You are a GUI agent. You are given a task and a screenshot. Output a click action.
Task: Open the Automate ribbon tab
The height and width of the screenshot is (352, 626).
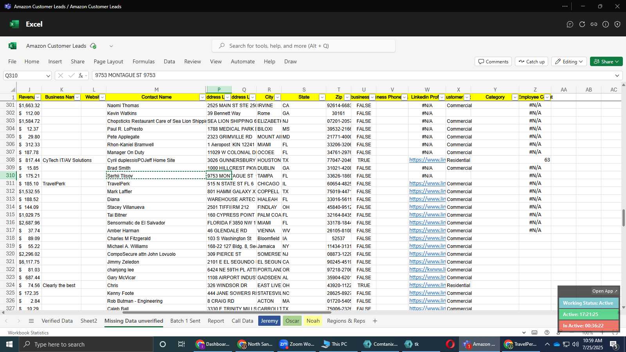coord(243,61)
